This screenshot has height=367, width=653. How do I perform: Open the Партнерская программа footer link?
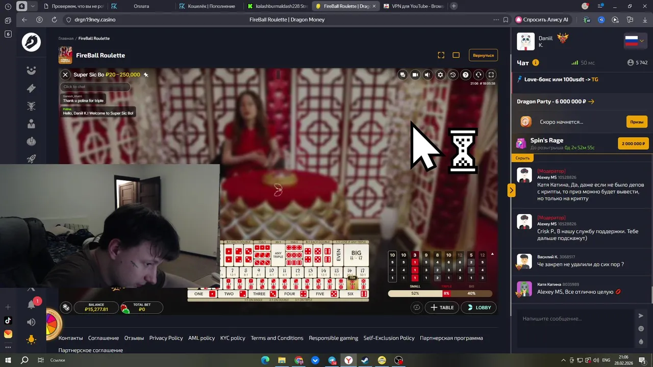point(451,338)
